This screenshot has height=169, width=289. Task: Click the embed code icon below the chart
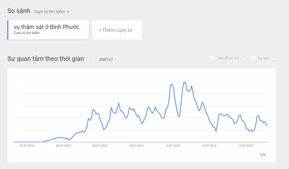pos(263,155)
